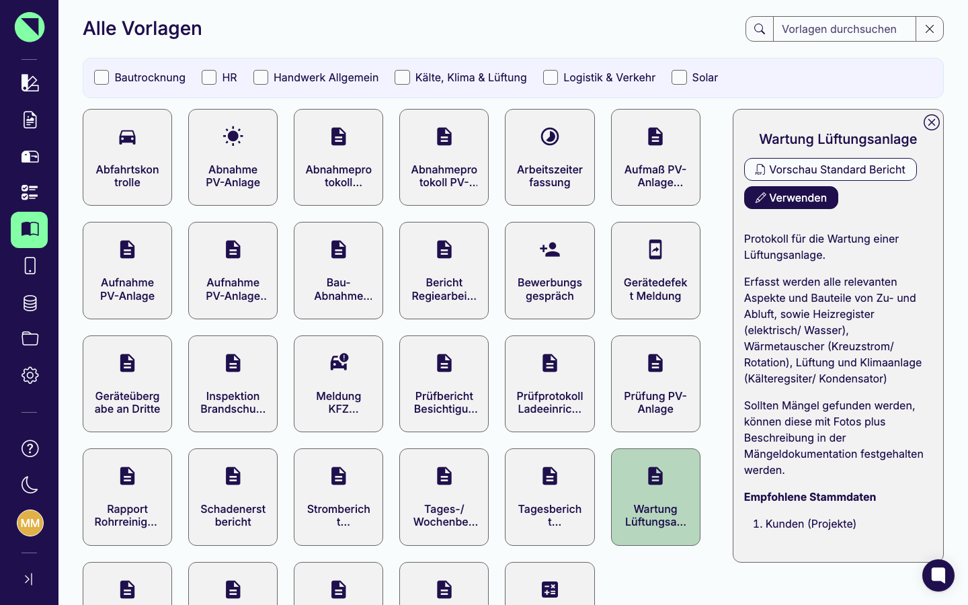Check the Handwerk Allgemein filter
The width and height of the screenshot is (968, 605).
pos(261,77)
